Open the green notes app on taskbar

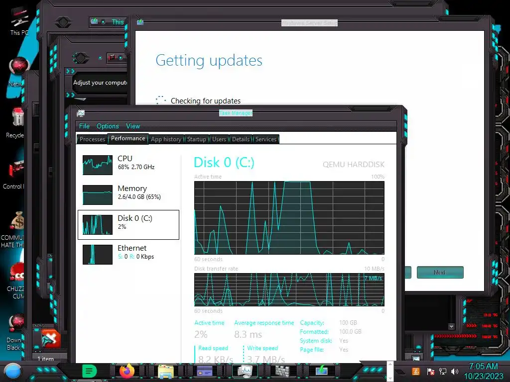click(90, 371)
